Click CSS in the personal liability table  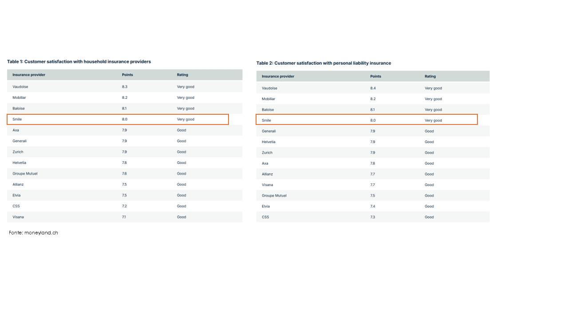265,217
